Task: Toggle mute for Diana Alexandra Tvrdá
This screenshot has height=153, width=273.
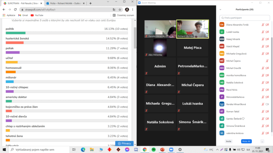Action: click(x=263, y=25)
